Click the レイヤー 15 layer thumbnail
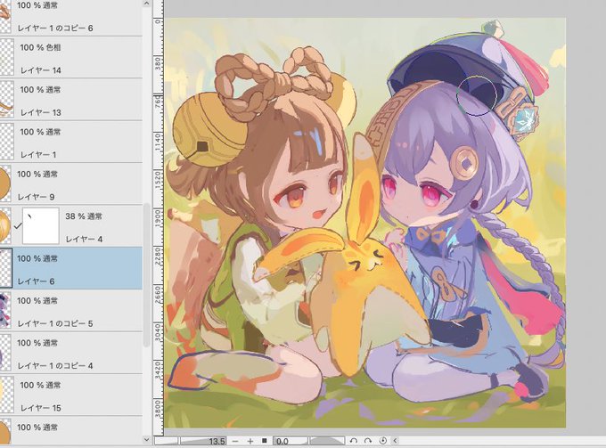The image size is (606, 448). tap(6, 395)
